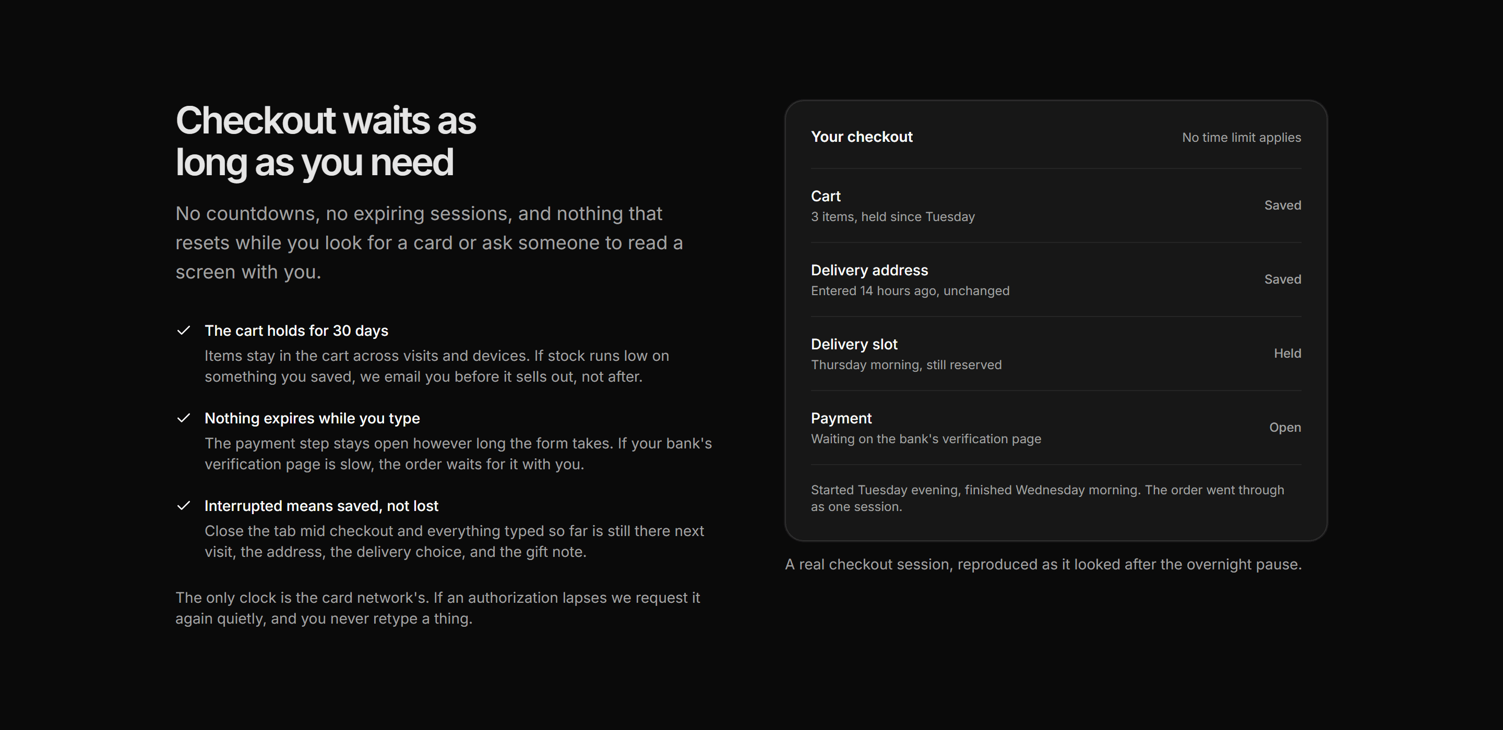The height and width of the screenshot is (730, 1503).
Task: Click the No time limit applies label
Action: click(x=1241, y=138)
